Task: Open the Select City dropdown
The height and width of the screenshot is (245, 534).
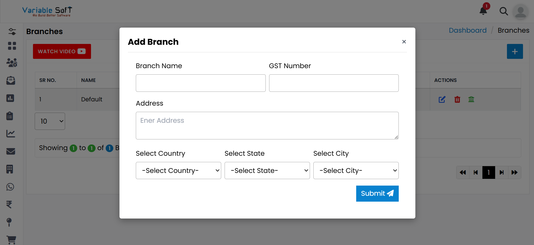Action: point(356,170)
